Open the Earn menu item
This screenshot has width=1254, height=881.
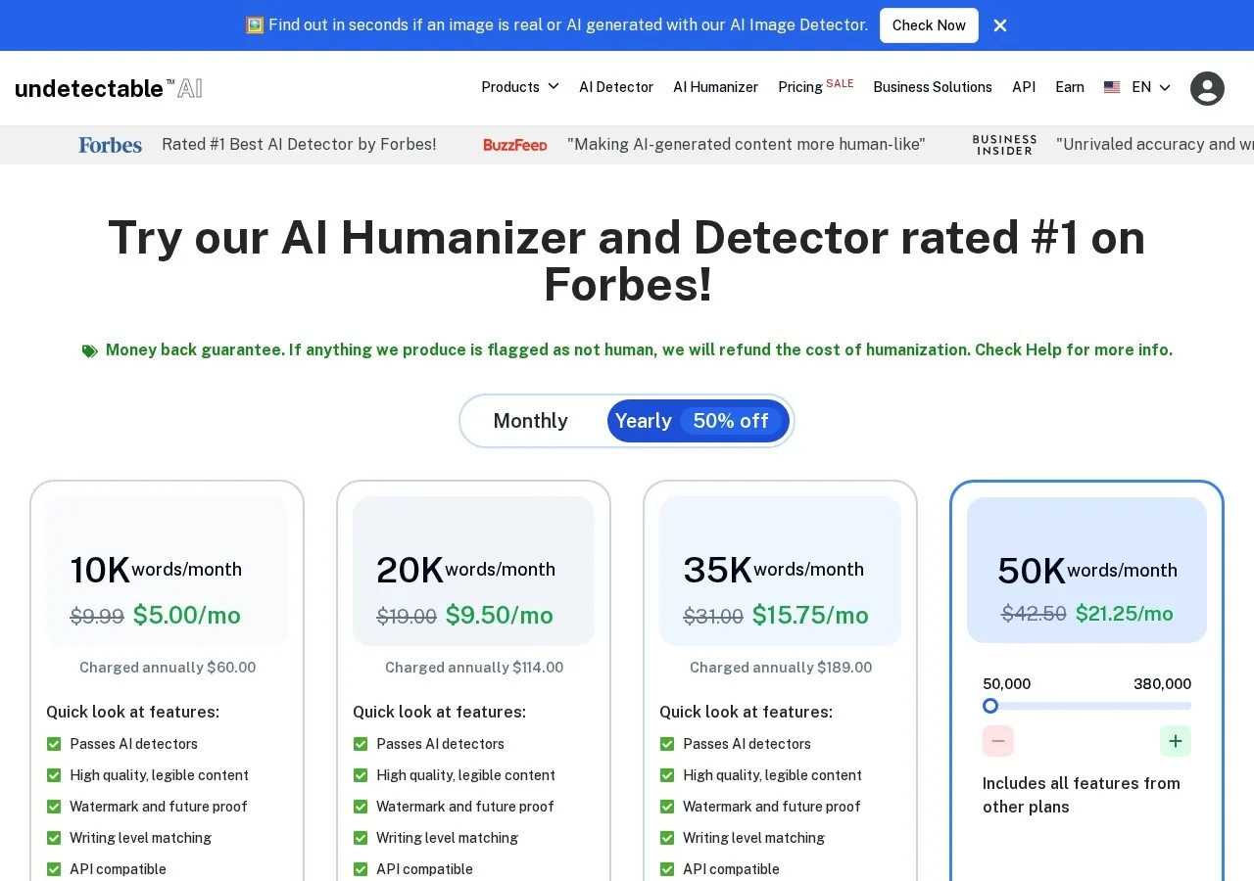[x=1070, y=87]
